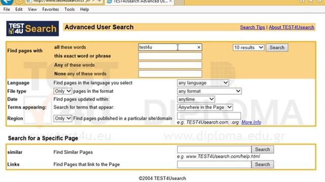Clear the 'all these words' field with the X
Screen dimensions: 325x182
pyautogui.click(x=199, y=48)
